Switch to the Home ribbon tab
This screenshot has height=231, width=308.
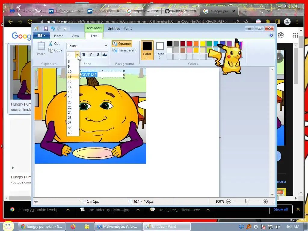point(59,36)
